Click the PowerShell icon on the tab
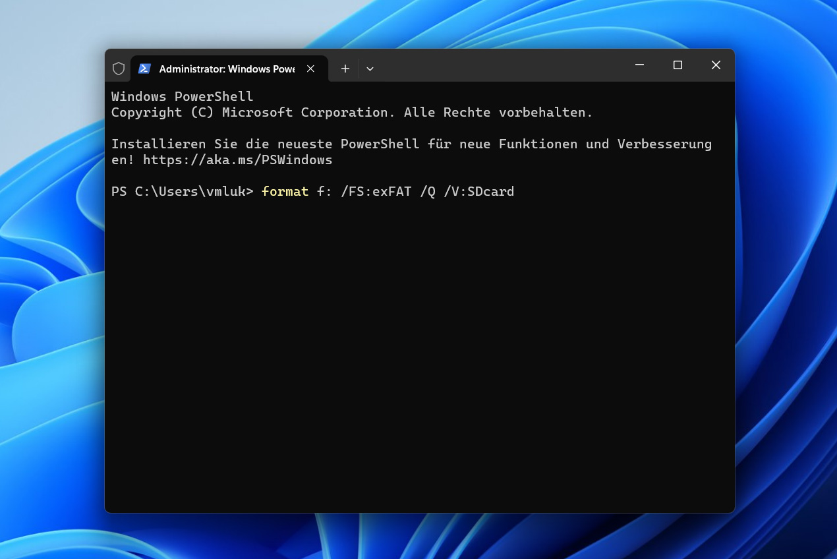 coord(144,69)
